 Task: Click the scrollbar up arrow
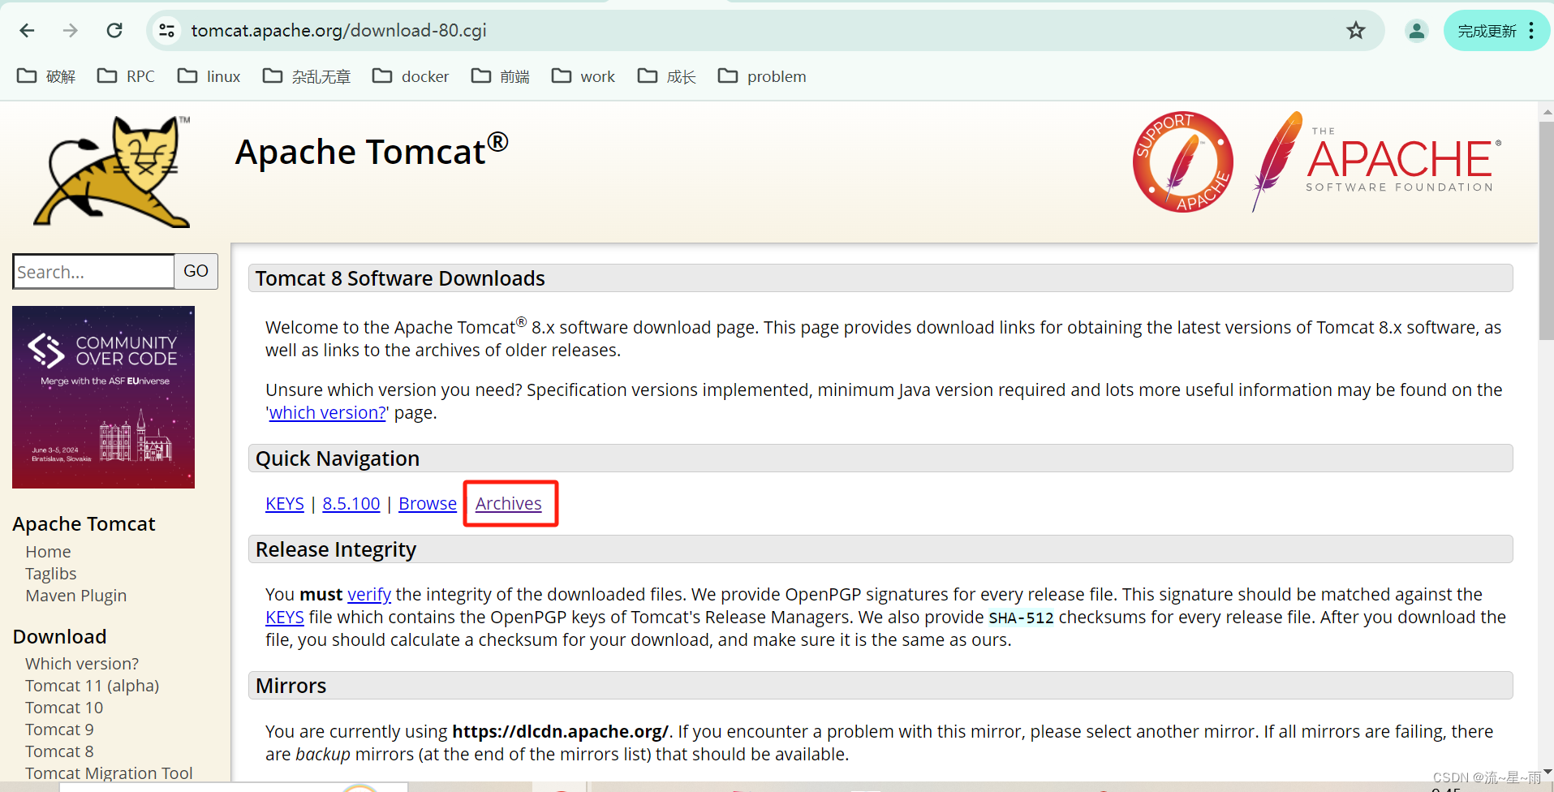click(x=1546, y=111)
